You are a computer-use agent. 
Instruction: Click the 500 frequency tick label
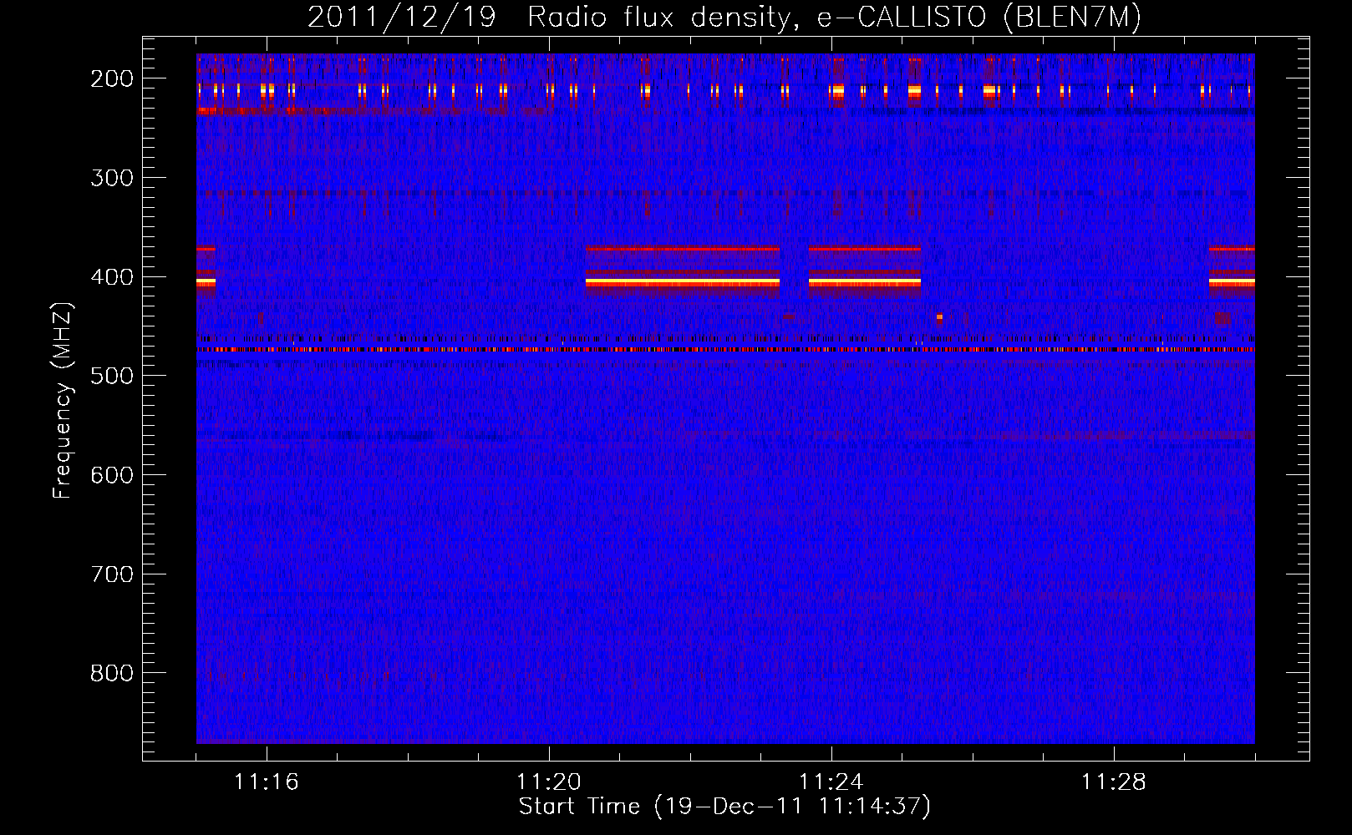[x=111, y=376]
